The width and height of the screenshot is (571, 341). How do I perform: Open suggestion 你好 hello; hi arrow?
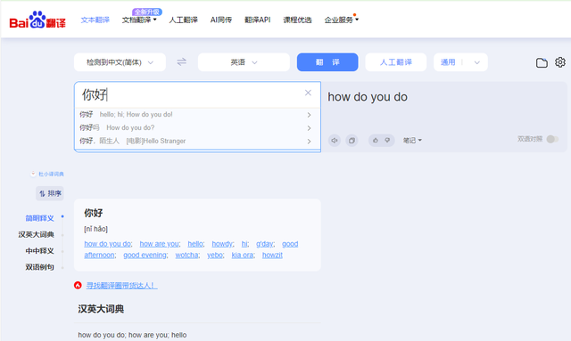tap(309, 115)
